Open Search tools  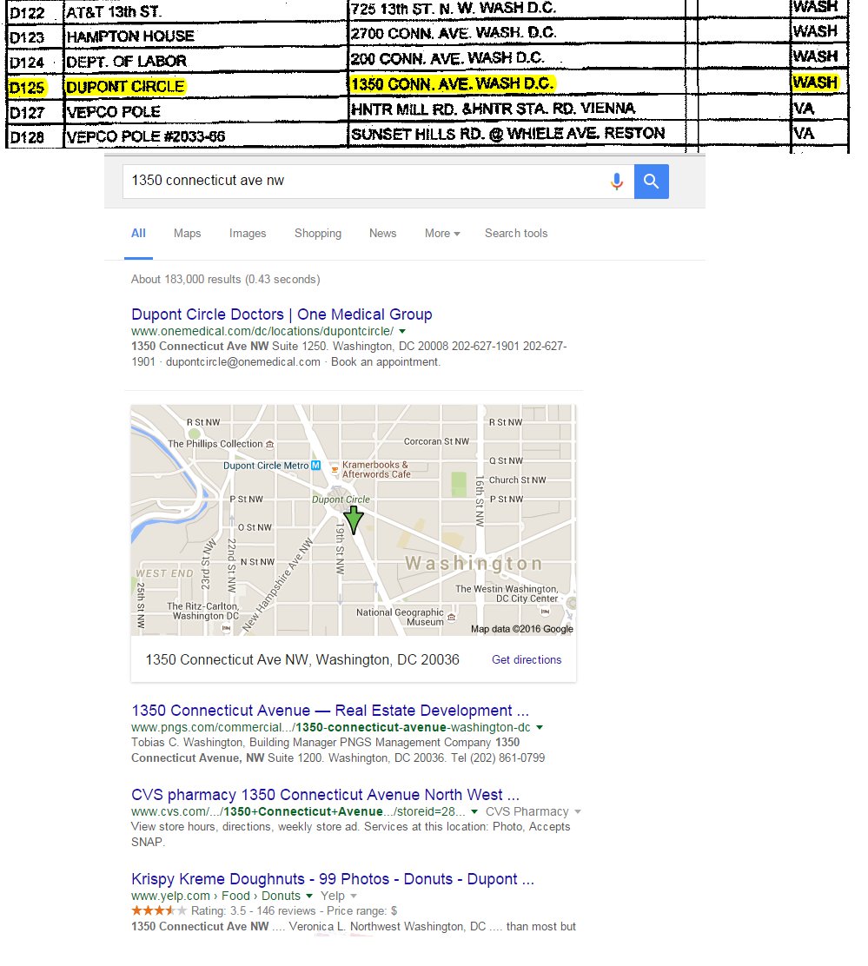tap(516, 234)
